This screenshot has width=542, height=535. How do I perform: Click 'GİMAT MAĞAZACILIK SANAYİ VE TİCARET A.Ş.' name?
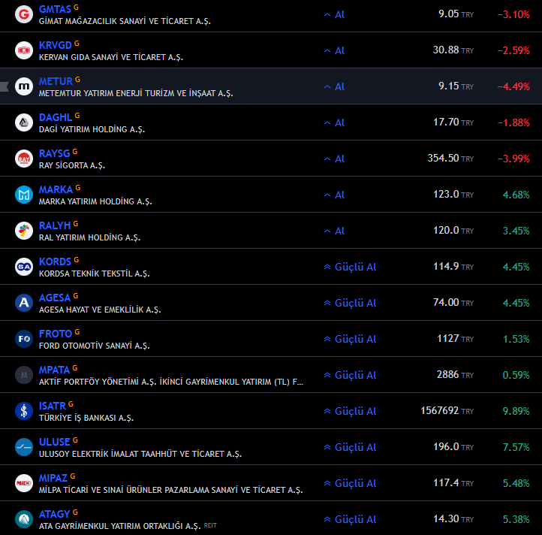click(125, 21)
